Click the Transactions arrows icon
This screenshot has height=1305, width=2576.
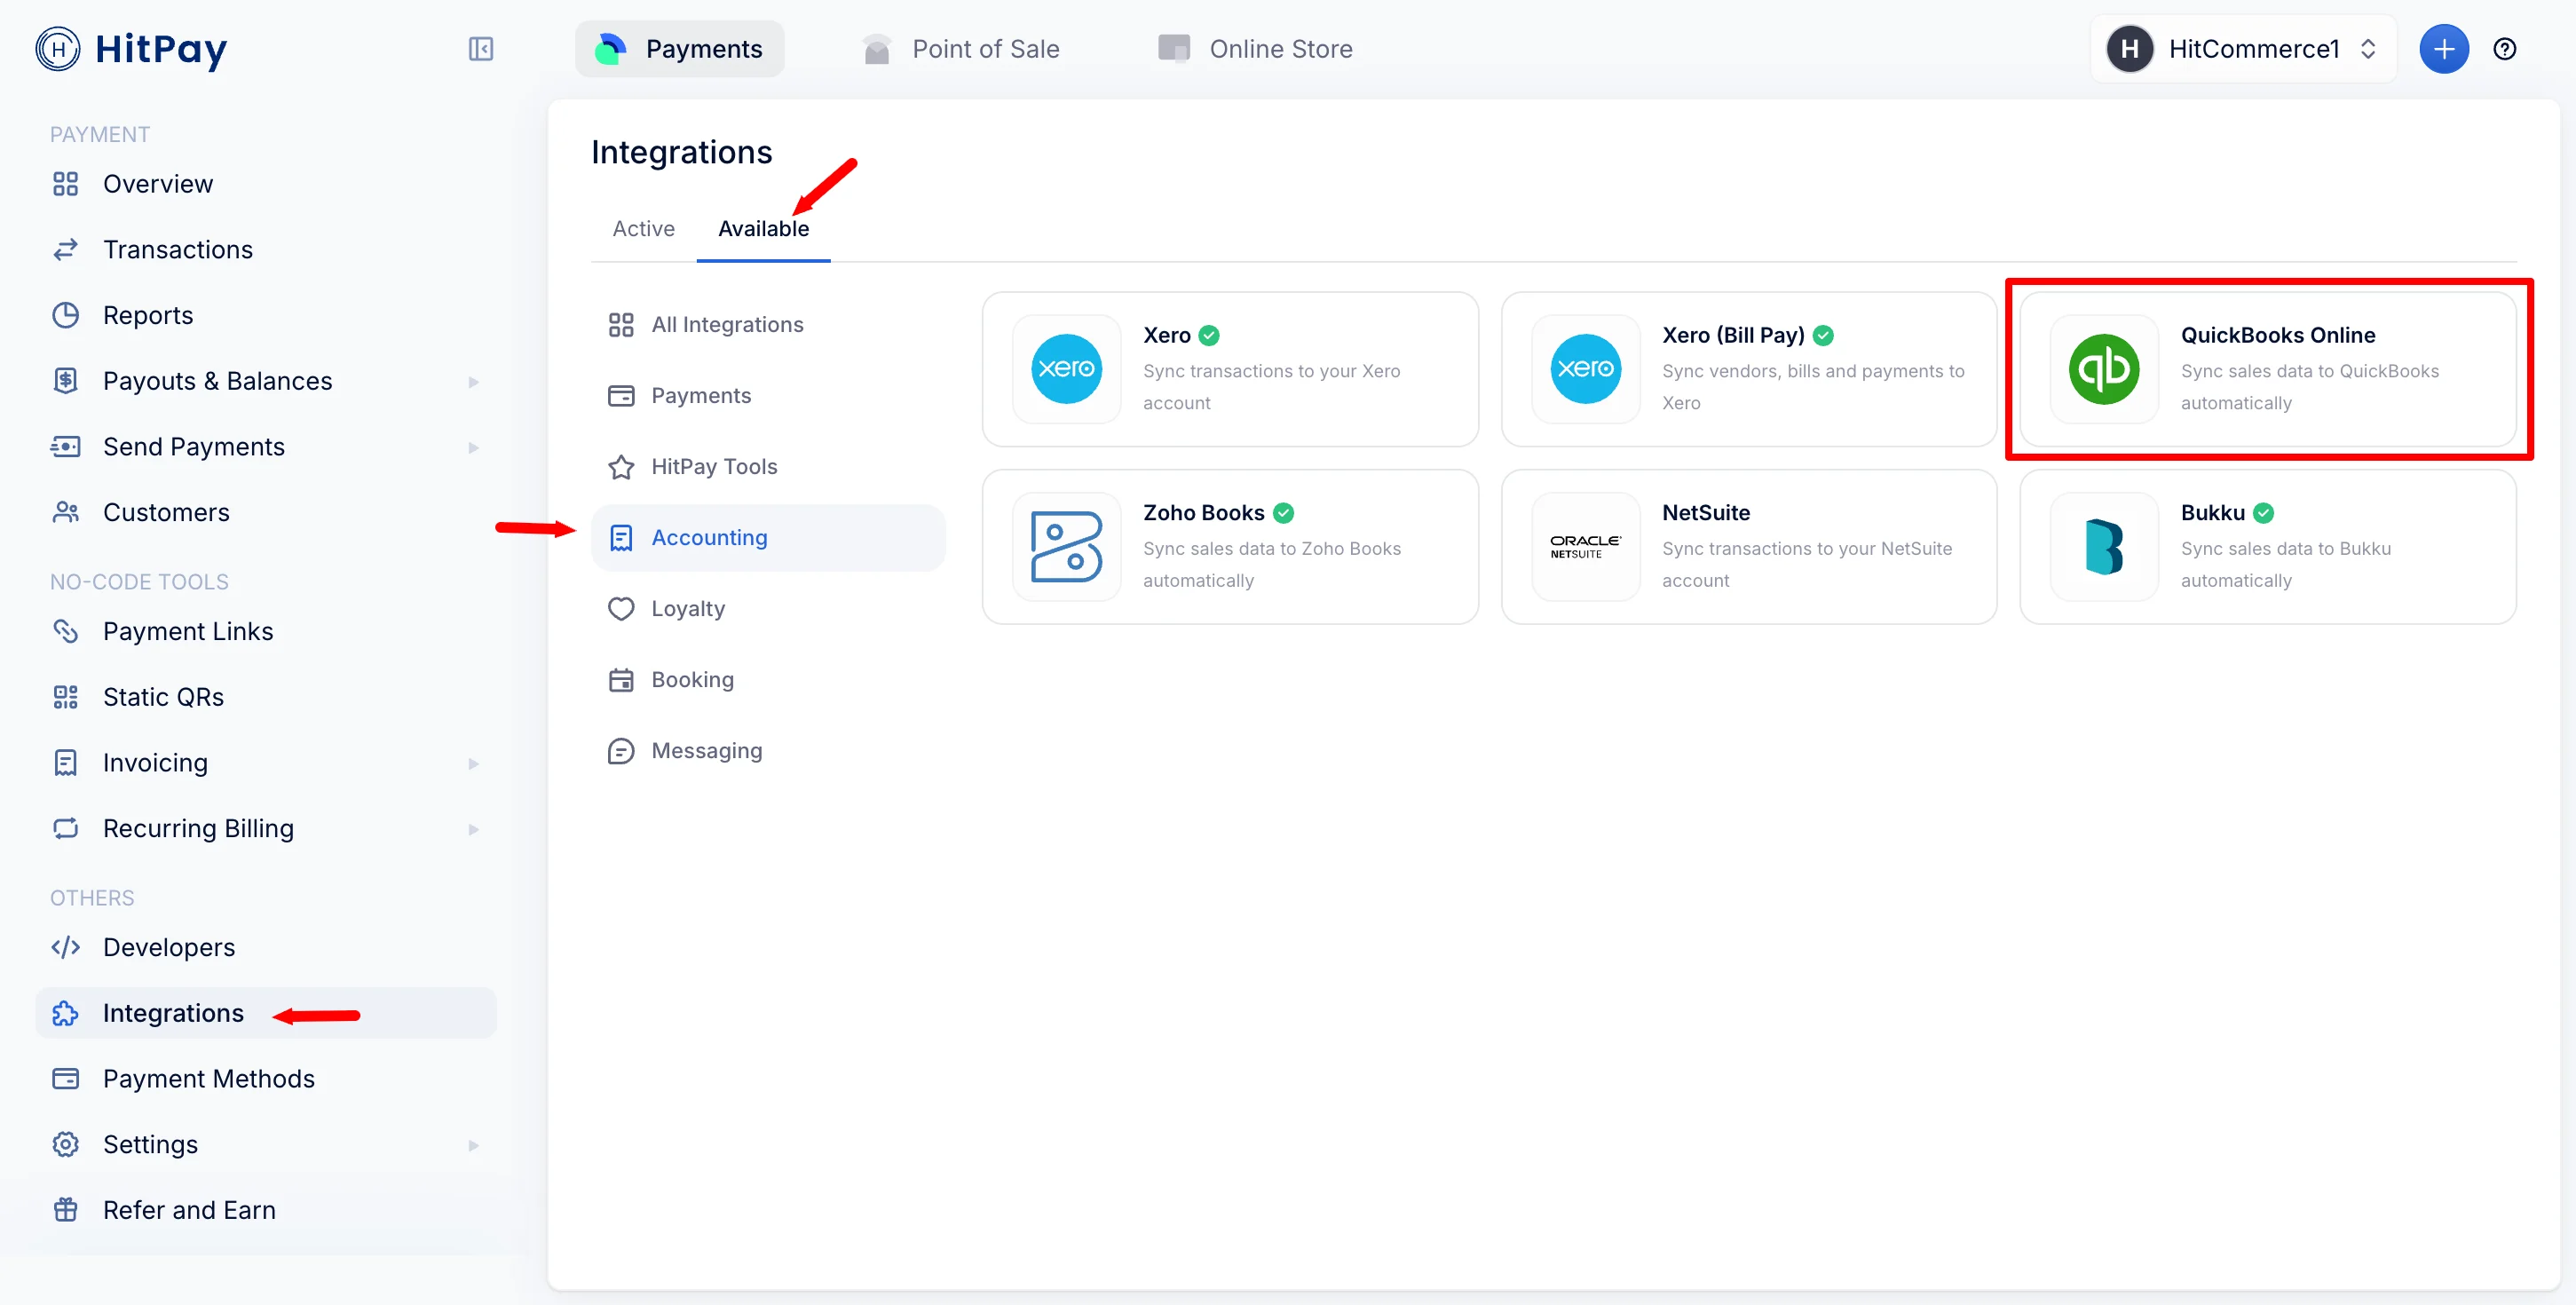click(66, 250)
